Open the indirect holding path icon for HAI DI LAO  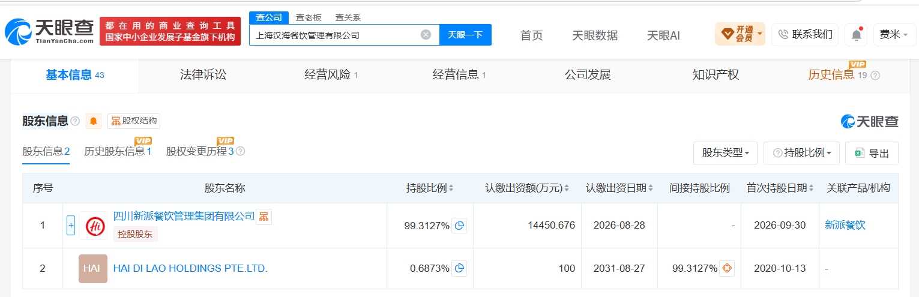[x=727, y=268]
